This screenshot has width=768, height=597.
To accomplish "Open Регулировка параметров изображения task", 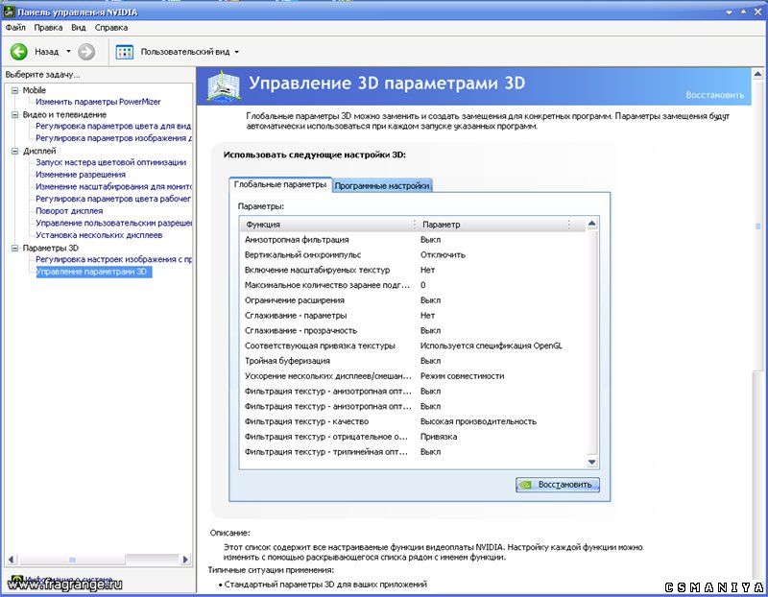I will coord(113,138).
